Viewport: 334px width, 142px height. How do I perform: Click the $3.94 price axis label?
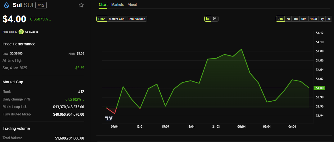coord(320,116)
